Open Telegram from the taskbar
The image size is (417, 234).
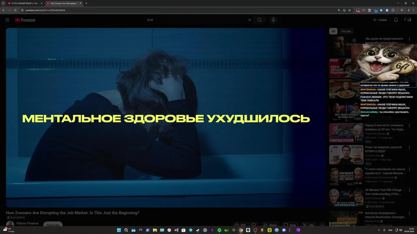[191, 230]
